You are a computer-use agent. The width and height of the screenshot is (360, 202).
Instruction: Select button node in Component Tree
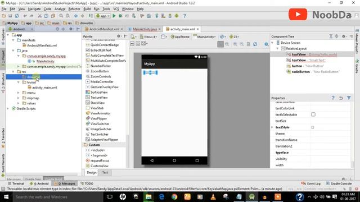click(296, 66)
